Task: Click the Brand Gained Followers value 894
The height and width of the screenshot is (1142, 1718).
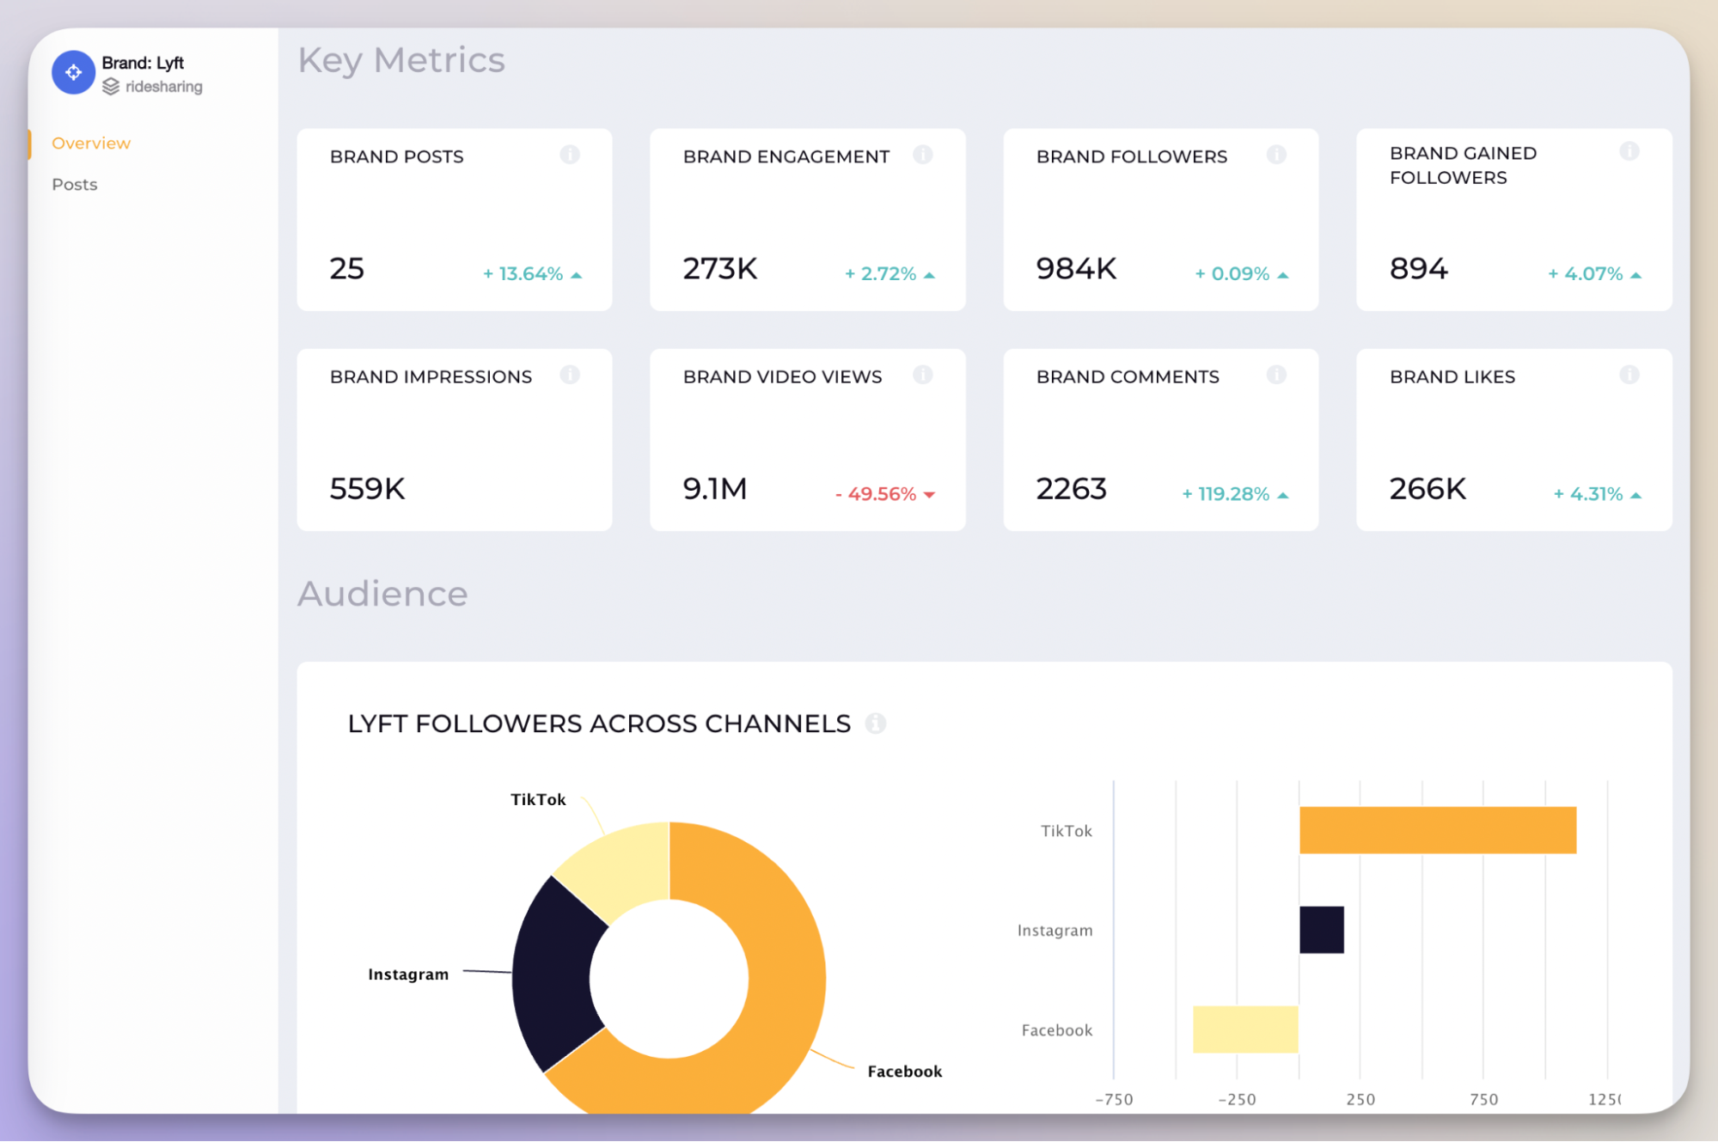Action: click(x=1419, y=269)
